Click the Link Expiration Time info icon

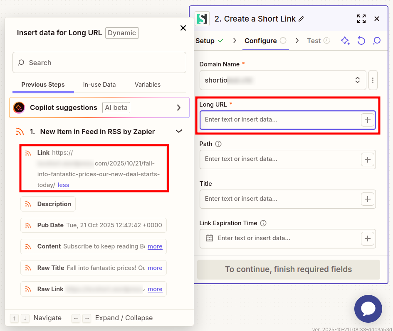coord(263,223)
